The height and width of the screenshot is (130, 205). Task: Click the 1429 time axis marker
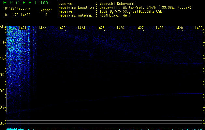click(179, 28)
